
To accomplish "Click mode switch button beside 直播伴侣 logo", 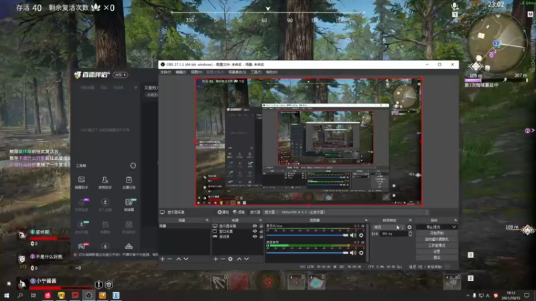I will pos(121,75).
